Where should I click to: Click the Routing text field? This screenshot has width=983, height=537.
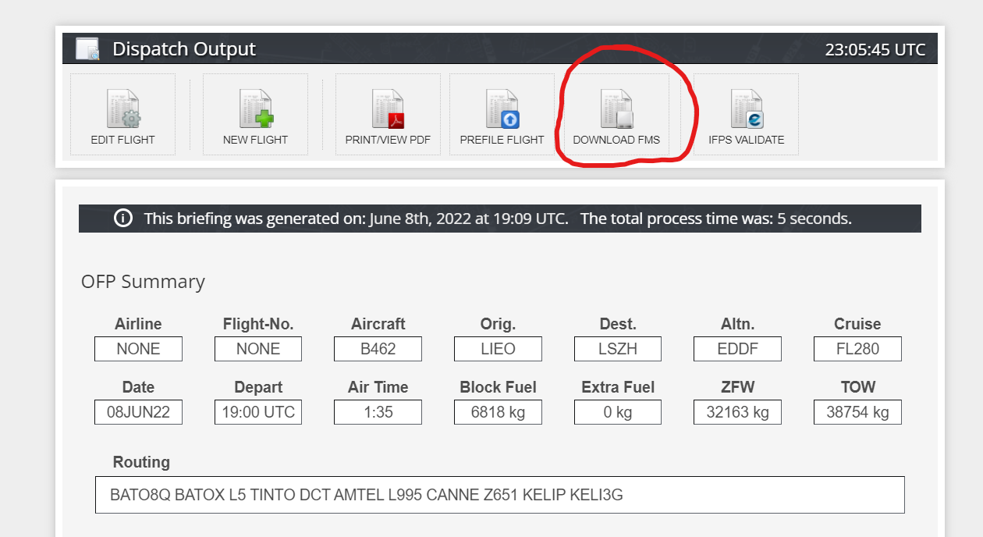coord(499,495)
